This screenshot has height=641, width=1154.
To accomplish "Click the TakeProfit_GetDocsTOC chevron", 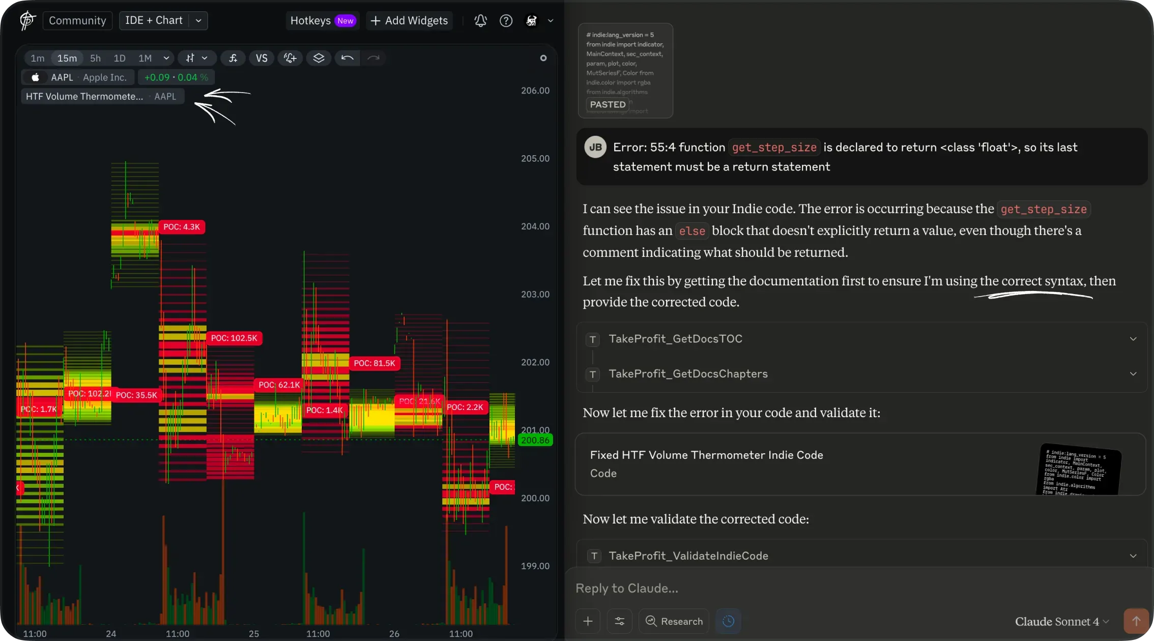I will (x=1133, y=339).
